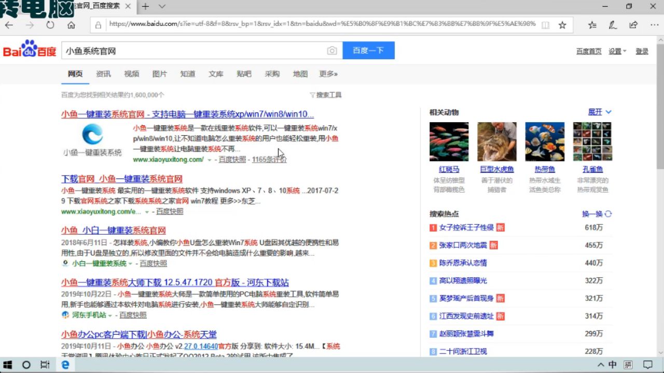Open the browser more options menu
The image size is (664, 373).
coord(654,25)
